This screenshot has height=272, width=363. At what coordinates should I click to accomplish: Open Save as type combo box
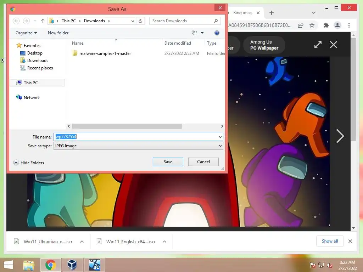coord(138,146)
